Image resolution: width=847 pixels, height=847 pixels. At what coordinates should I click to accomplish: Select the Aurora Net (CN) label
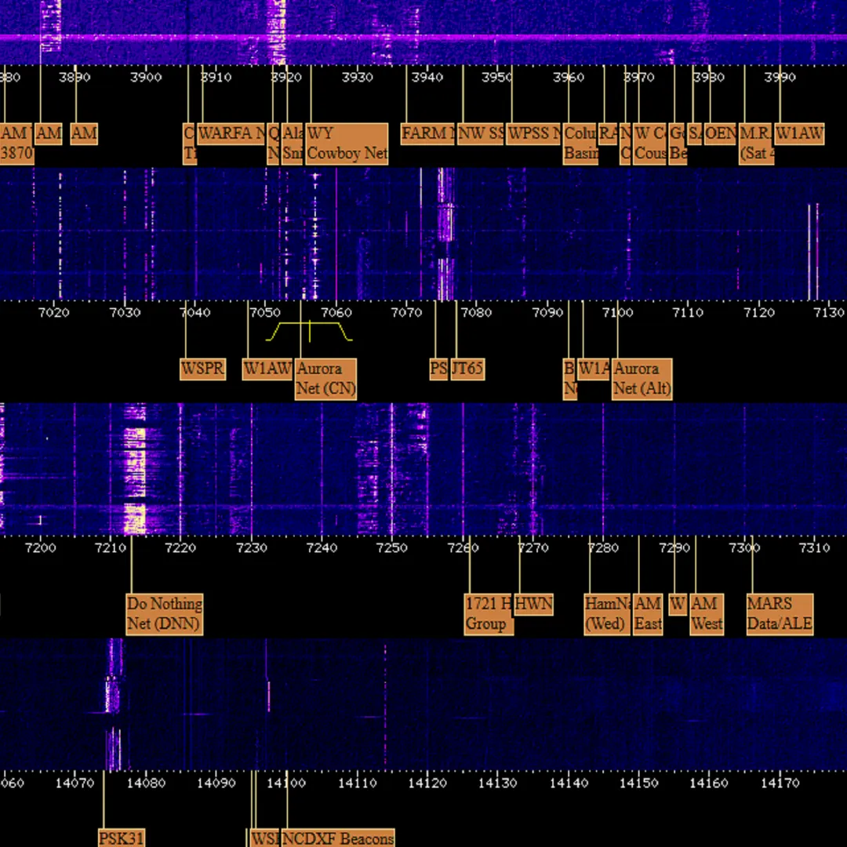pyautogui.click(x=325, y=380)
